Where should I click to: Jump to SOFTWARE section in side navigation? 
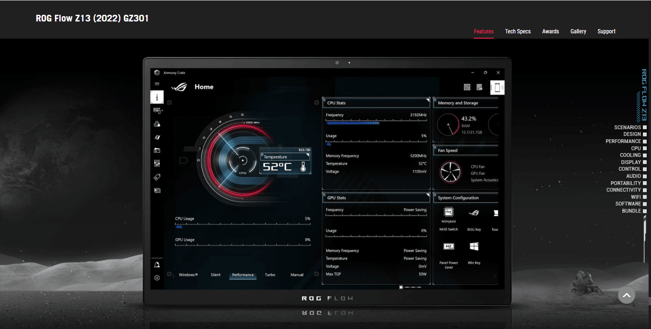[x=631, y=204]
